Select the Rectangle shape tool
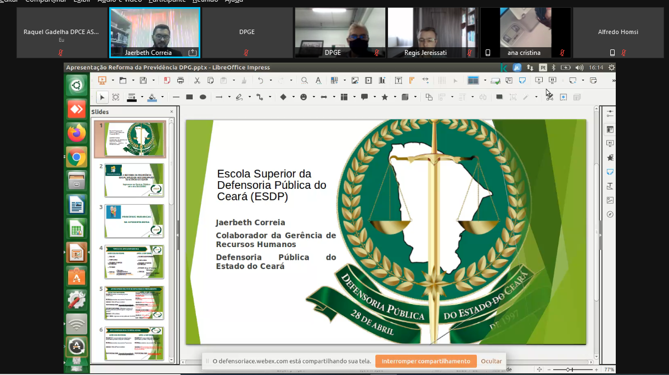The width and height of the screenshot is (669, 375). (189, 97)
